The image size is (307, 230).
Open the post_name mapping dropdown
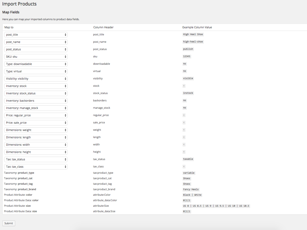pos(36,42)
